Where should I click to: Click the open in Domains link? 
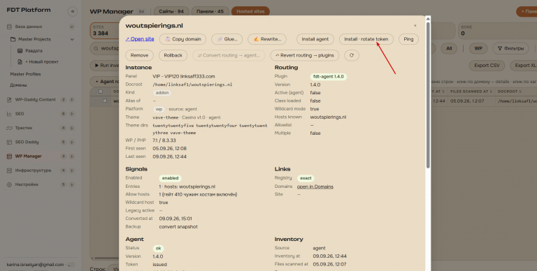click(x=315, y=186)
